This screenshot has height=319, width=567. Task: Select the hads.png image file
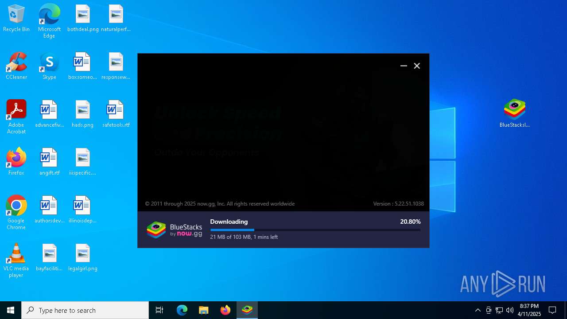pyautogui.click(x=82, y=114)
